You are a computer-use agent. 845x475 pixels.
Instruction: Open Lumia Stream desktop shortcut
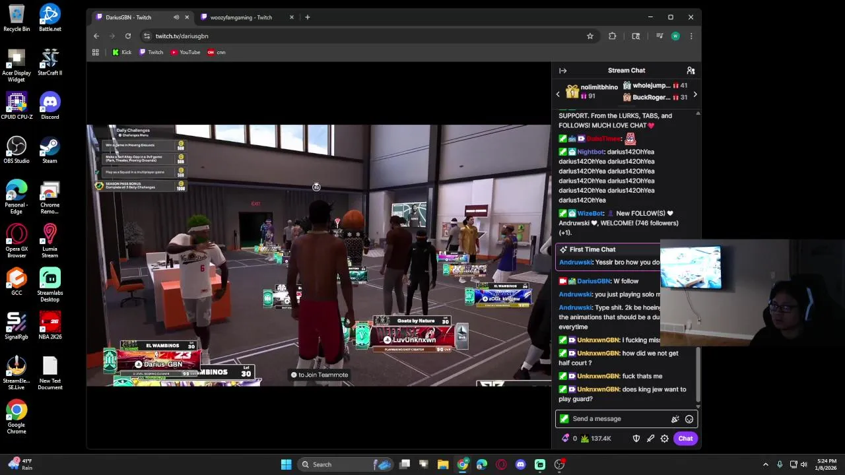coord(50,241)
